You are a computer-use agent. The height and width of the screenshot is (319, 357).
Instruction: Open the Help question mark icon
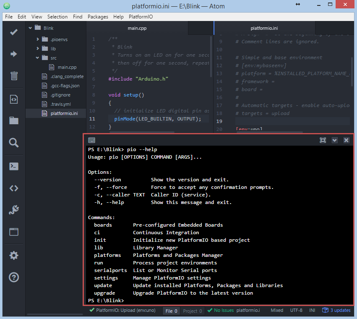(x=14, y=277)
